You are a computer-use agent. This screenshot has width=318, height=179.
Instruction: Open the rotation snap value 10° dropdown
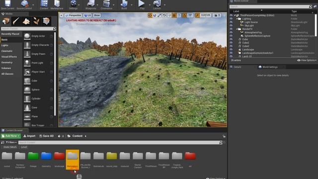[190, 15]
